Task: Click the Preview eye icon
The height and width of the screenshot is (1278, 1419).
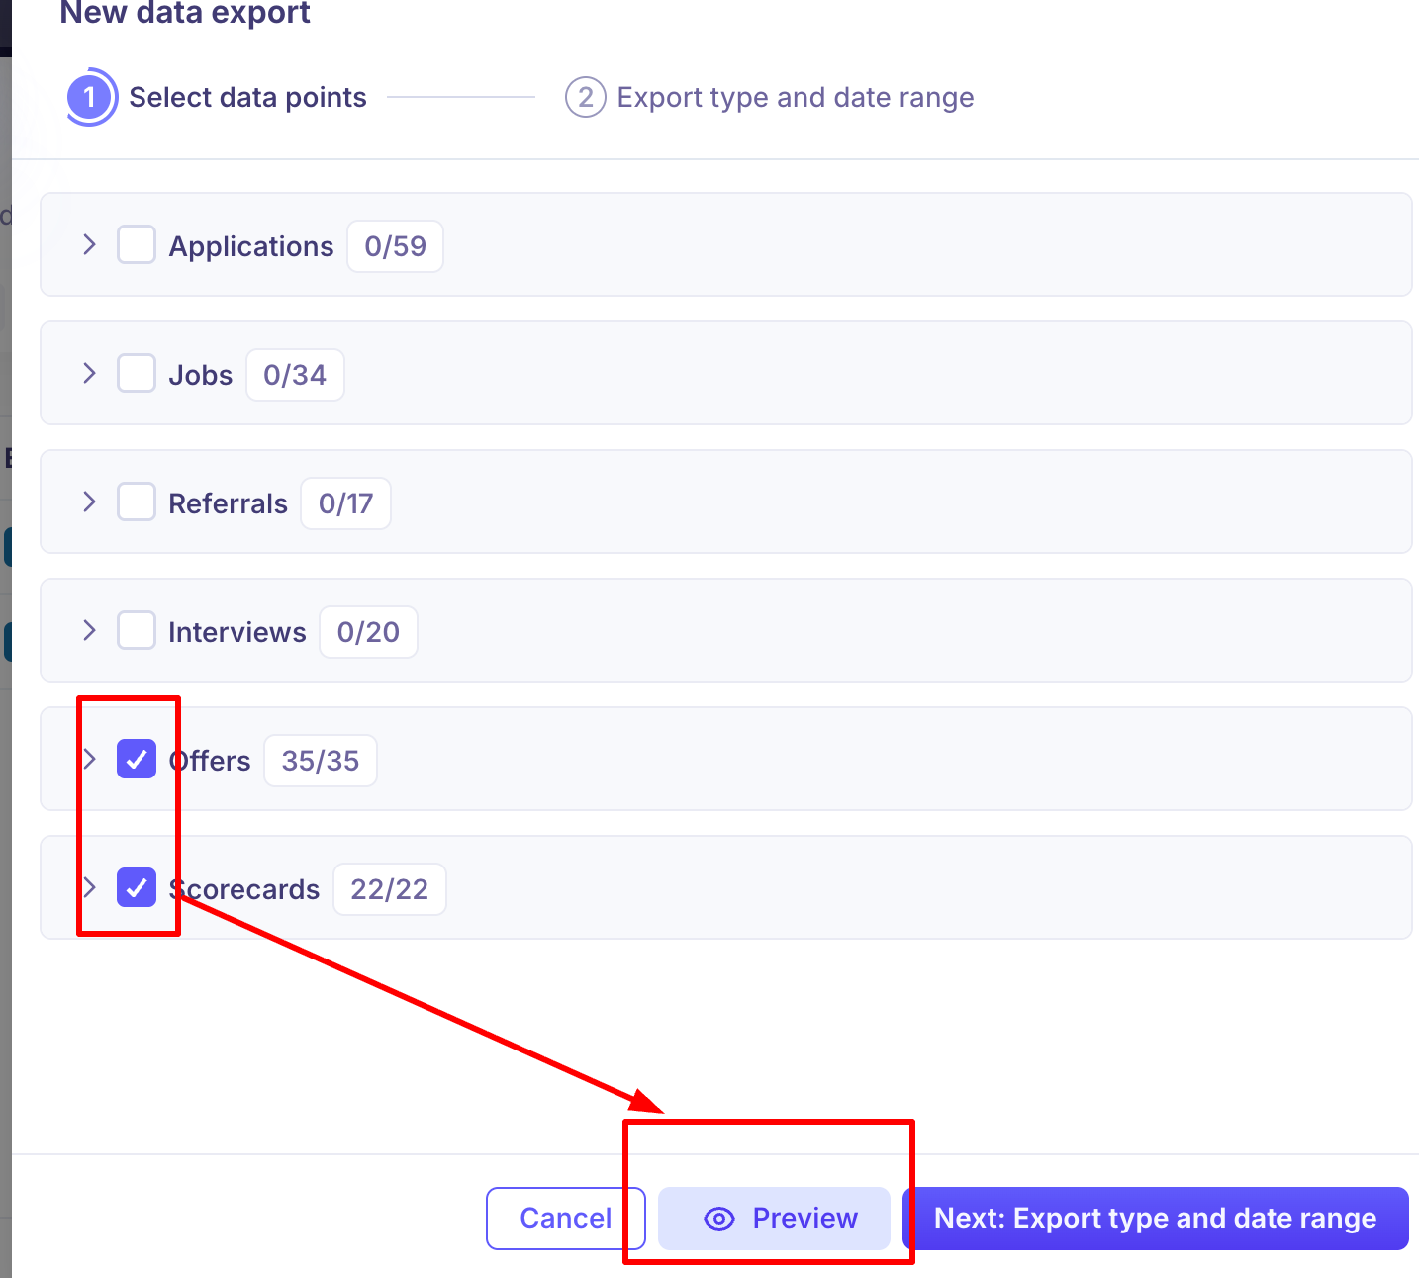Action: pos(719,1219)
